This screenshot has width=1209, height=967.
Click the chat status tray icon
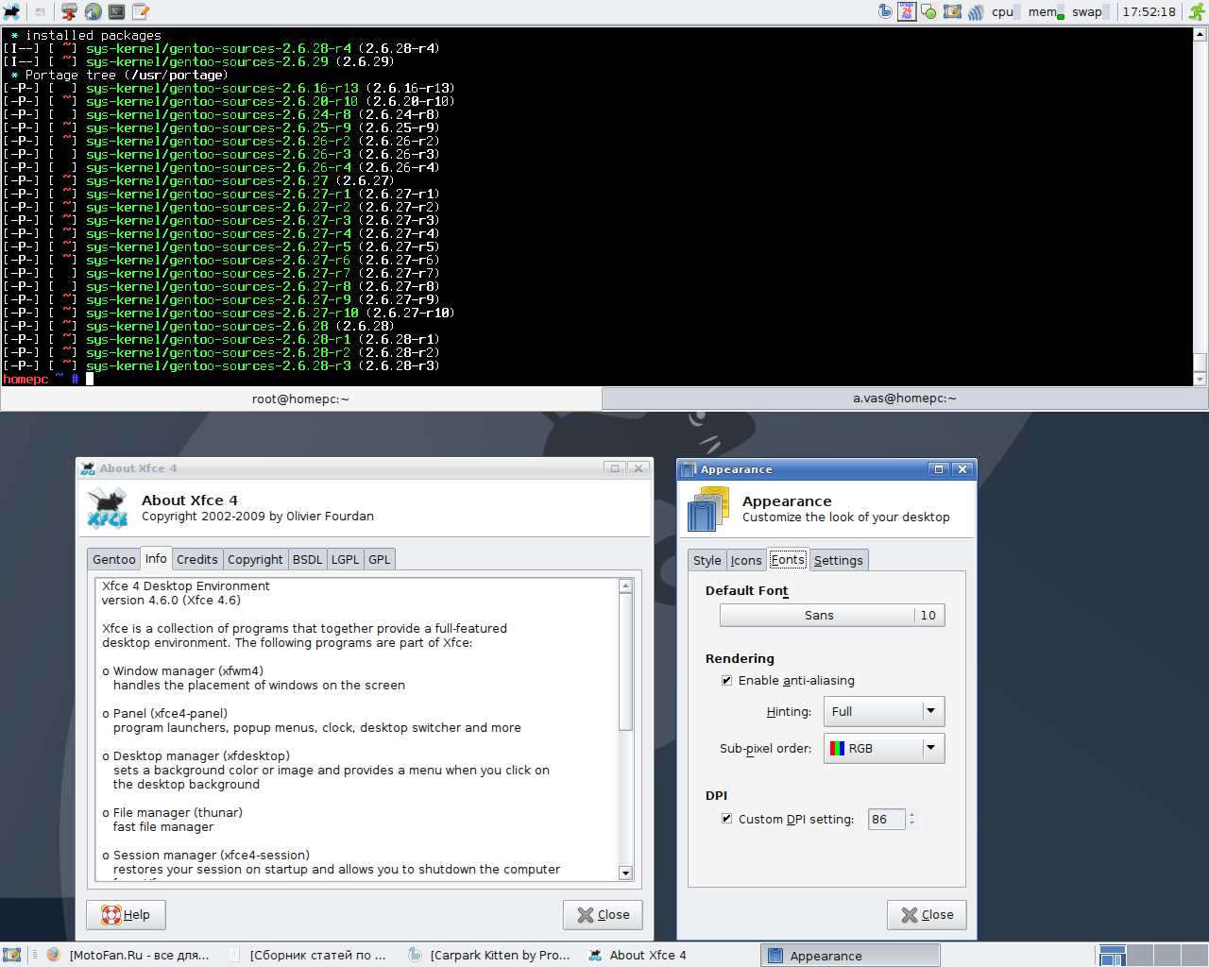(x=929, y=11)
